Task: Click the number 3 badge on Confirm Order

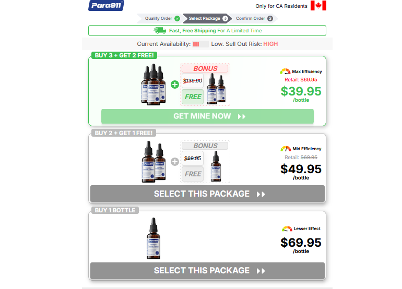Action: pyautogui.click(x=270, y=18)
